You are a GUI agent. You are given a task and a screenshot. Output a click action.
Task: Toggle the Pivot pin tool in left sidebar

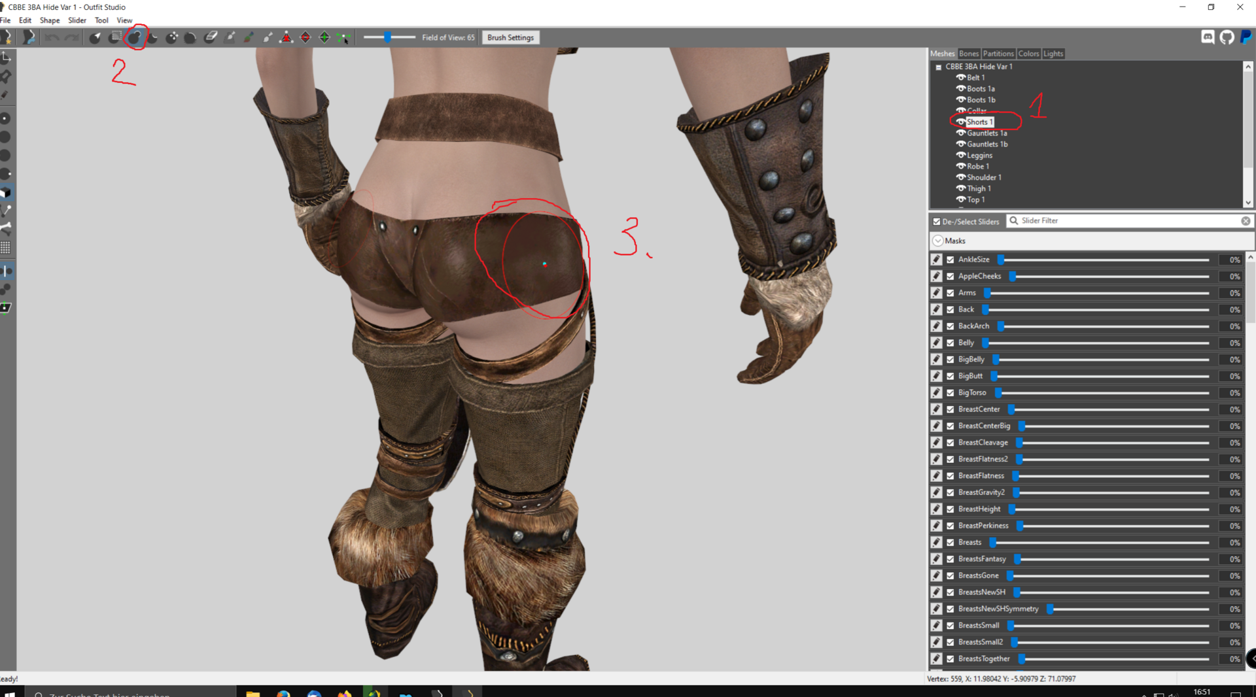pyautogui.click(x=6, y=76)
